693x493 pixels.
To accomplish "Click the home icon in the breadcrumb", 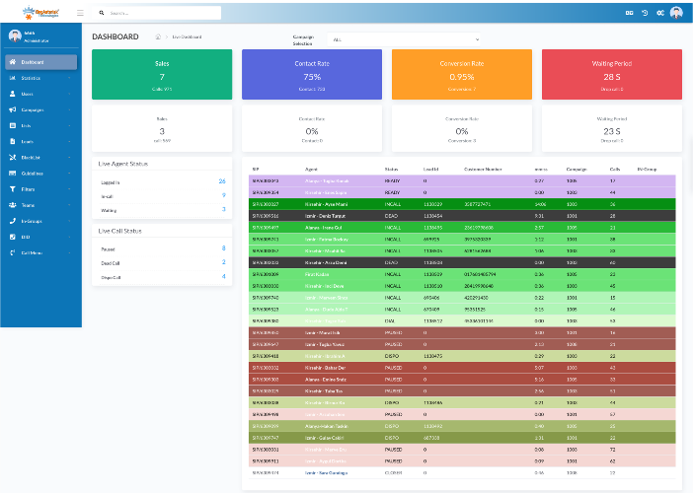I will 159,36.
